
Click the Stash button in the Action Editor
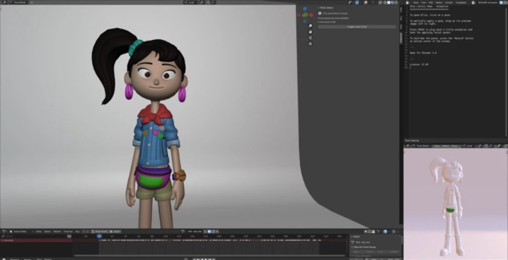[x=115, y=232]
